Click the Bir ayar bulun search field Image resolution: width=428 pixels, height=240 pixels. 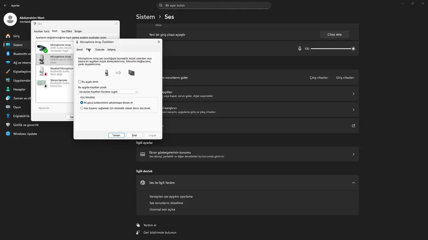coord(214,5)
